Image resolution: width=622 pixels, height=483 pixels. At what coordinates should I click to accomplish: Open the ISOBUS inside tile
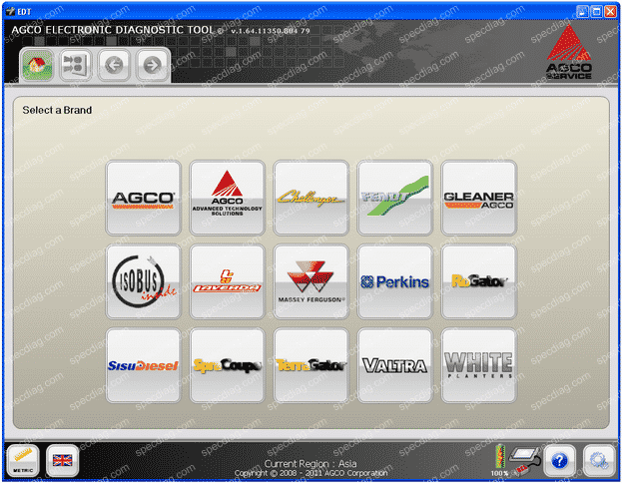pos(144,281)
